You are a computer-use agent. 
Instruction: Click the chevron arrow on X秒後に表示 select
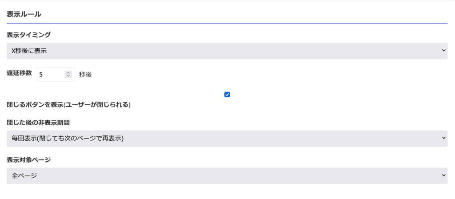(443, 51)
